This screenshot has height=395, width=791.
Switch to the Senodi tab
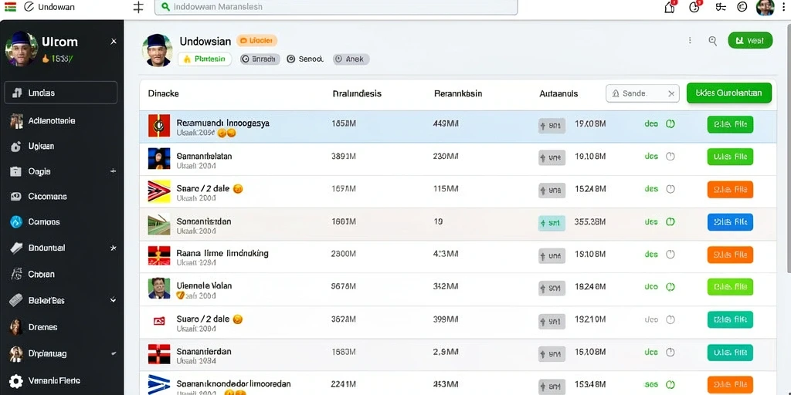point(304,59)
